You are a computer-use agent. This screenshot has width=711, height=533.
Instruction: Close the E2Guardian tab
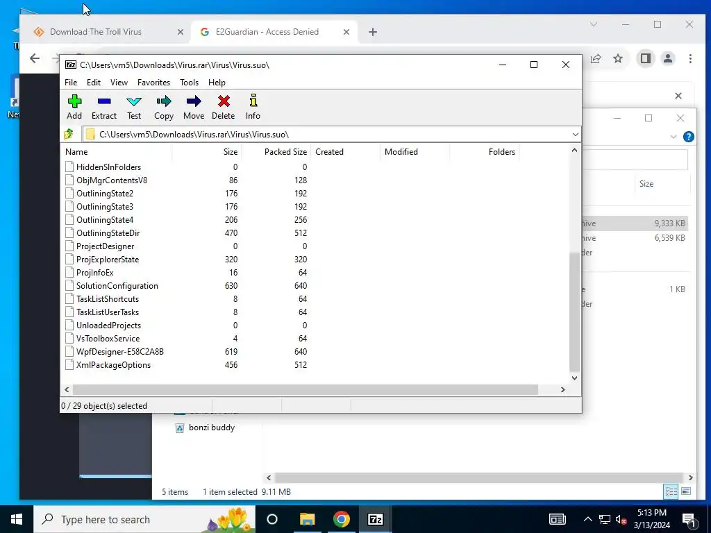click(x=346, y=32)
